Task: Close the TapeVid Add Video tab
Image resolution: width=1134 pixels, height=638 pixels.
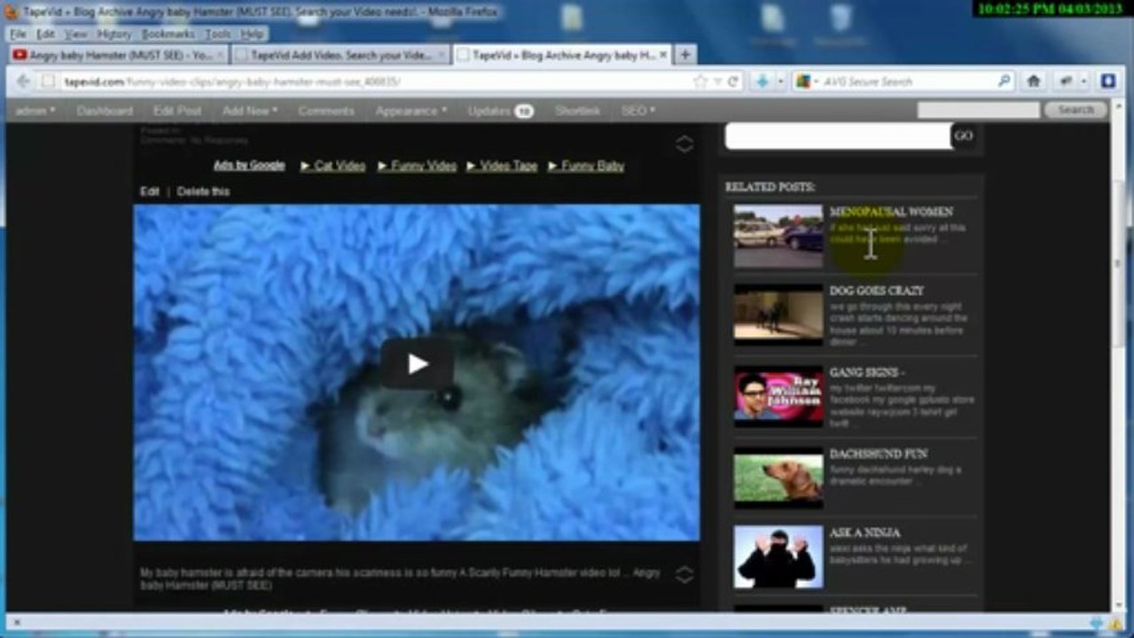Action: click(441, 55)
